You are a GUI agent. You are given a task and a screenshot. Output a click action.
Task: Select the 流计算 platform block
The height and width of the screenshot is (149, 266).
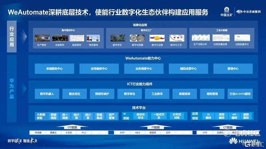pos(88,116)
